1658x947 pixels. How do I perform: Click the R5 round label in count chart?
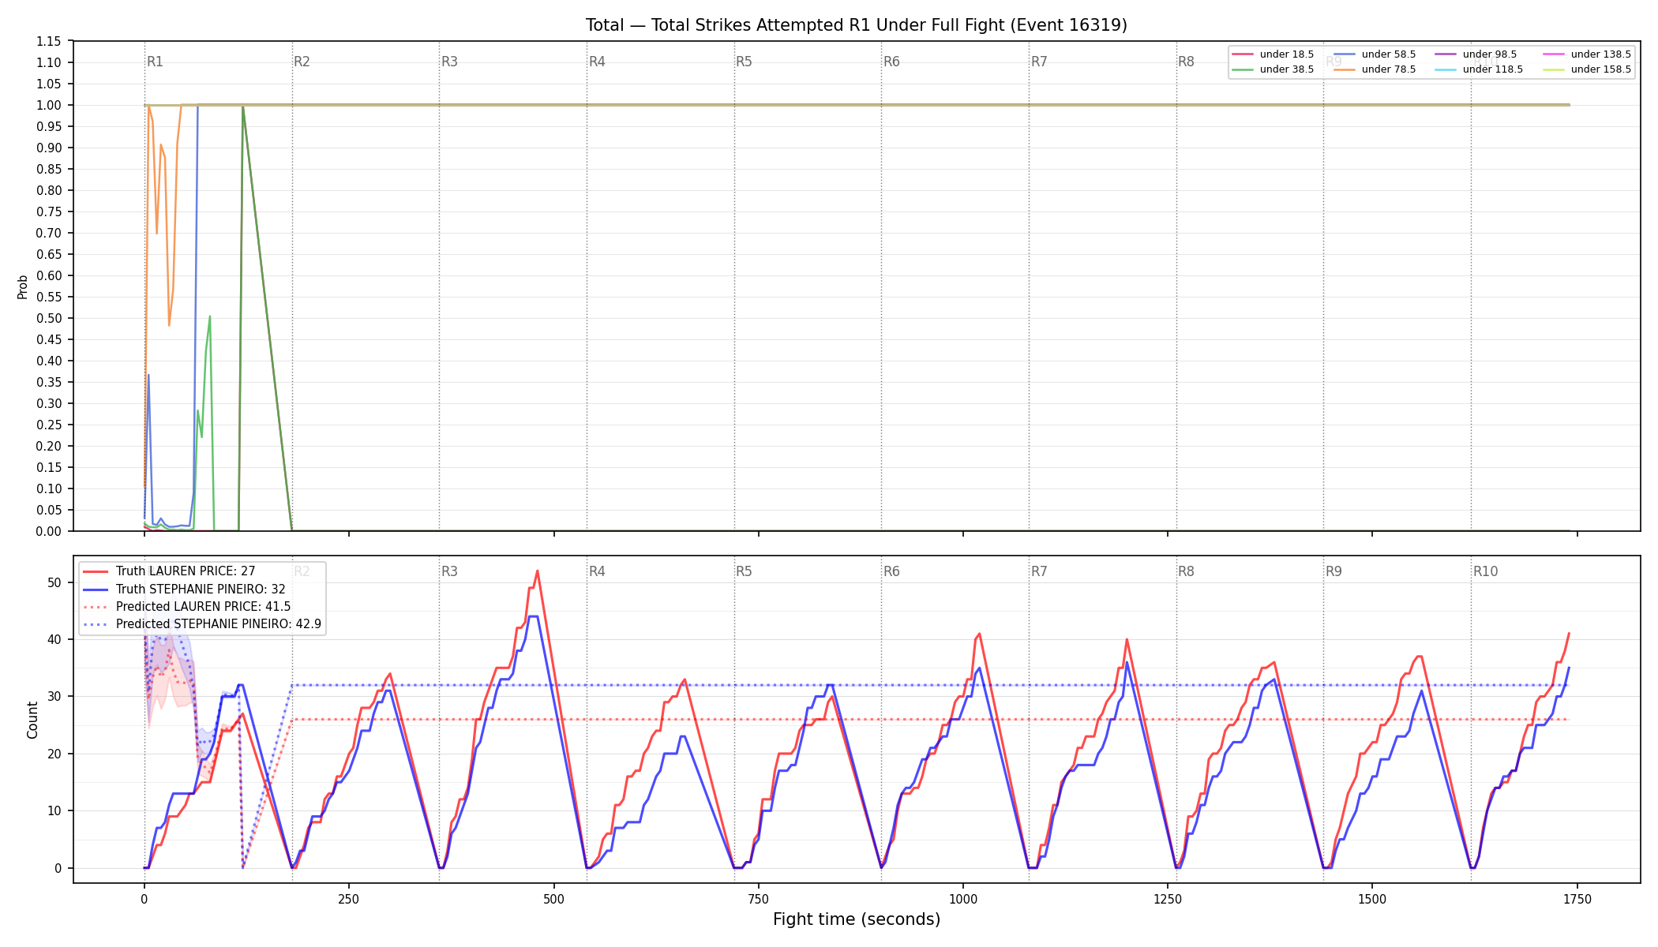coord(744,571)
